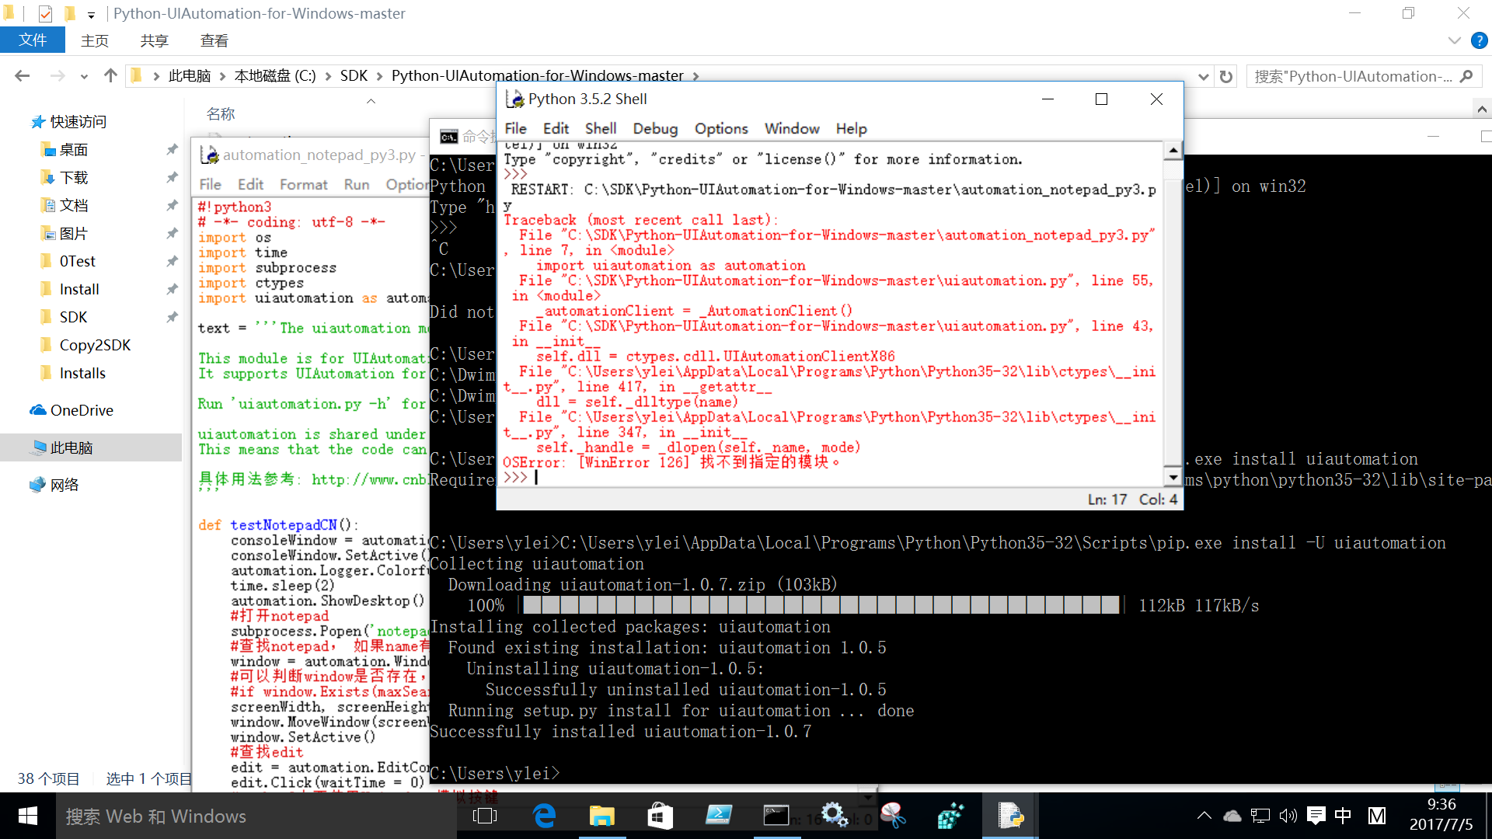Click the volume icon in the system tray
1492x839 pixels.
pos(1288,816)
